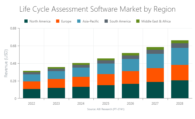Select the 2025 Europe bar segment
Viewport: 195px width, 119px height.
click(x=106, y=80)
